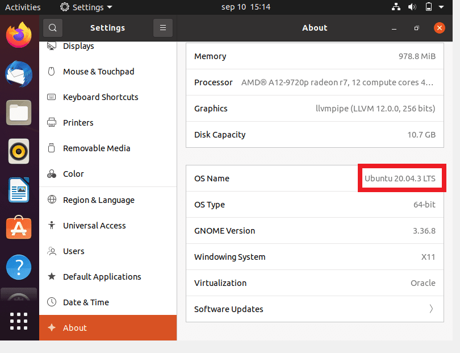Minimize the Settings window
Screen dimensions: 460x353
pyautogui.click(x=394, y=28)
